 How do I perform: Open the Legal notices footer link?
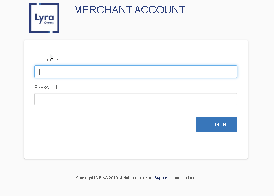point(183,178)
